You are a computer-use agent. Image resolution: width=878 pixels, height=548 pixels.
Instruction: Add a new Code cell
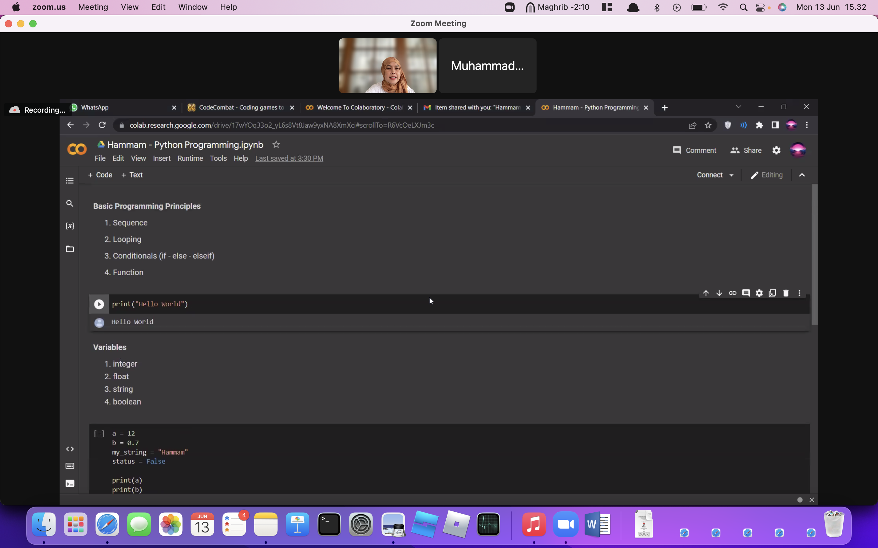tap(100, 175)
